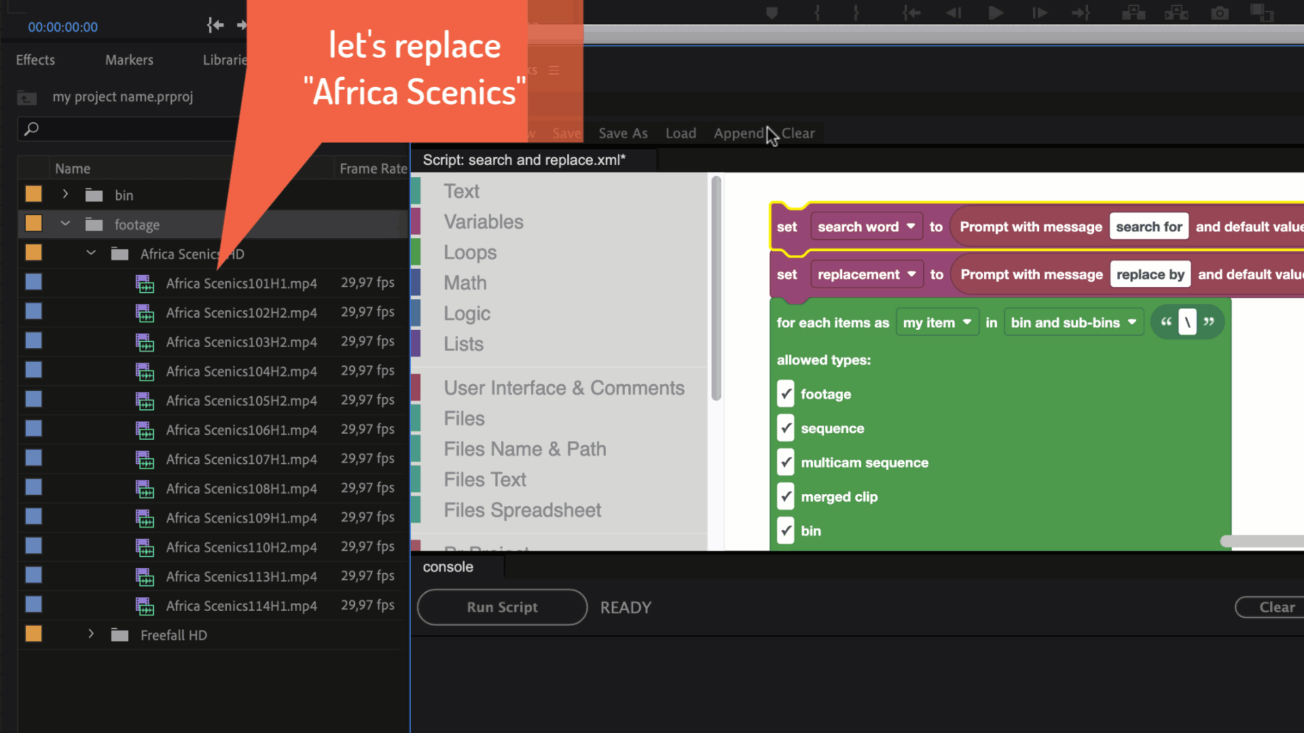Open the Logic block category
Image resolution: width=1304 pixels, height=733 pixels.
click(x=467, y=314)
